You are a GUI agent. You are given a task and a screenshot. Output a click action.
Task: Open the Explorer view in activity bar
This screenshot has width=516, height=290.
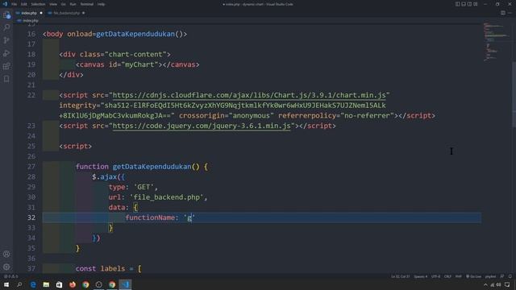[6, 14]
